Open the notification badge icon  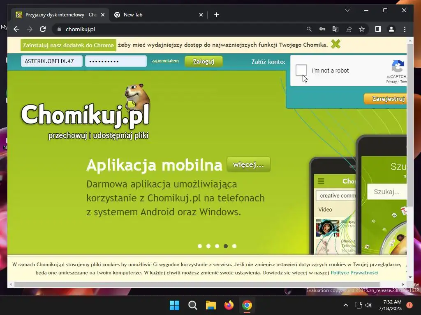tap(409, 305)
